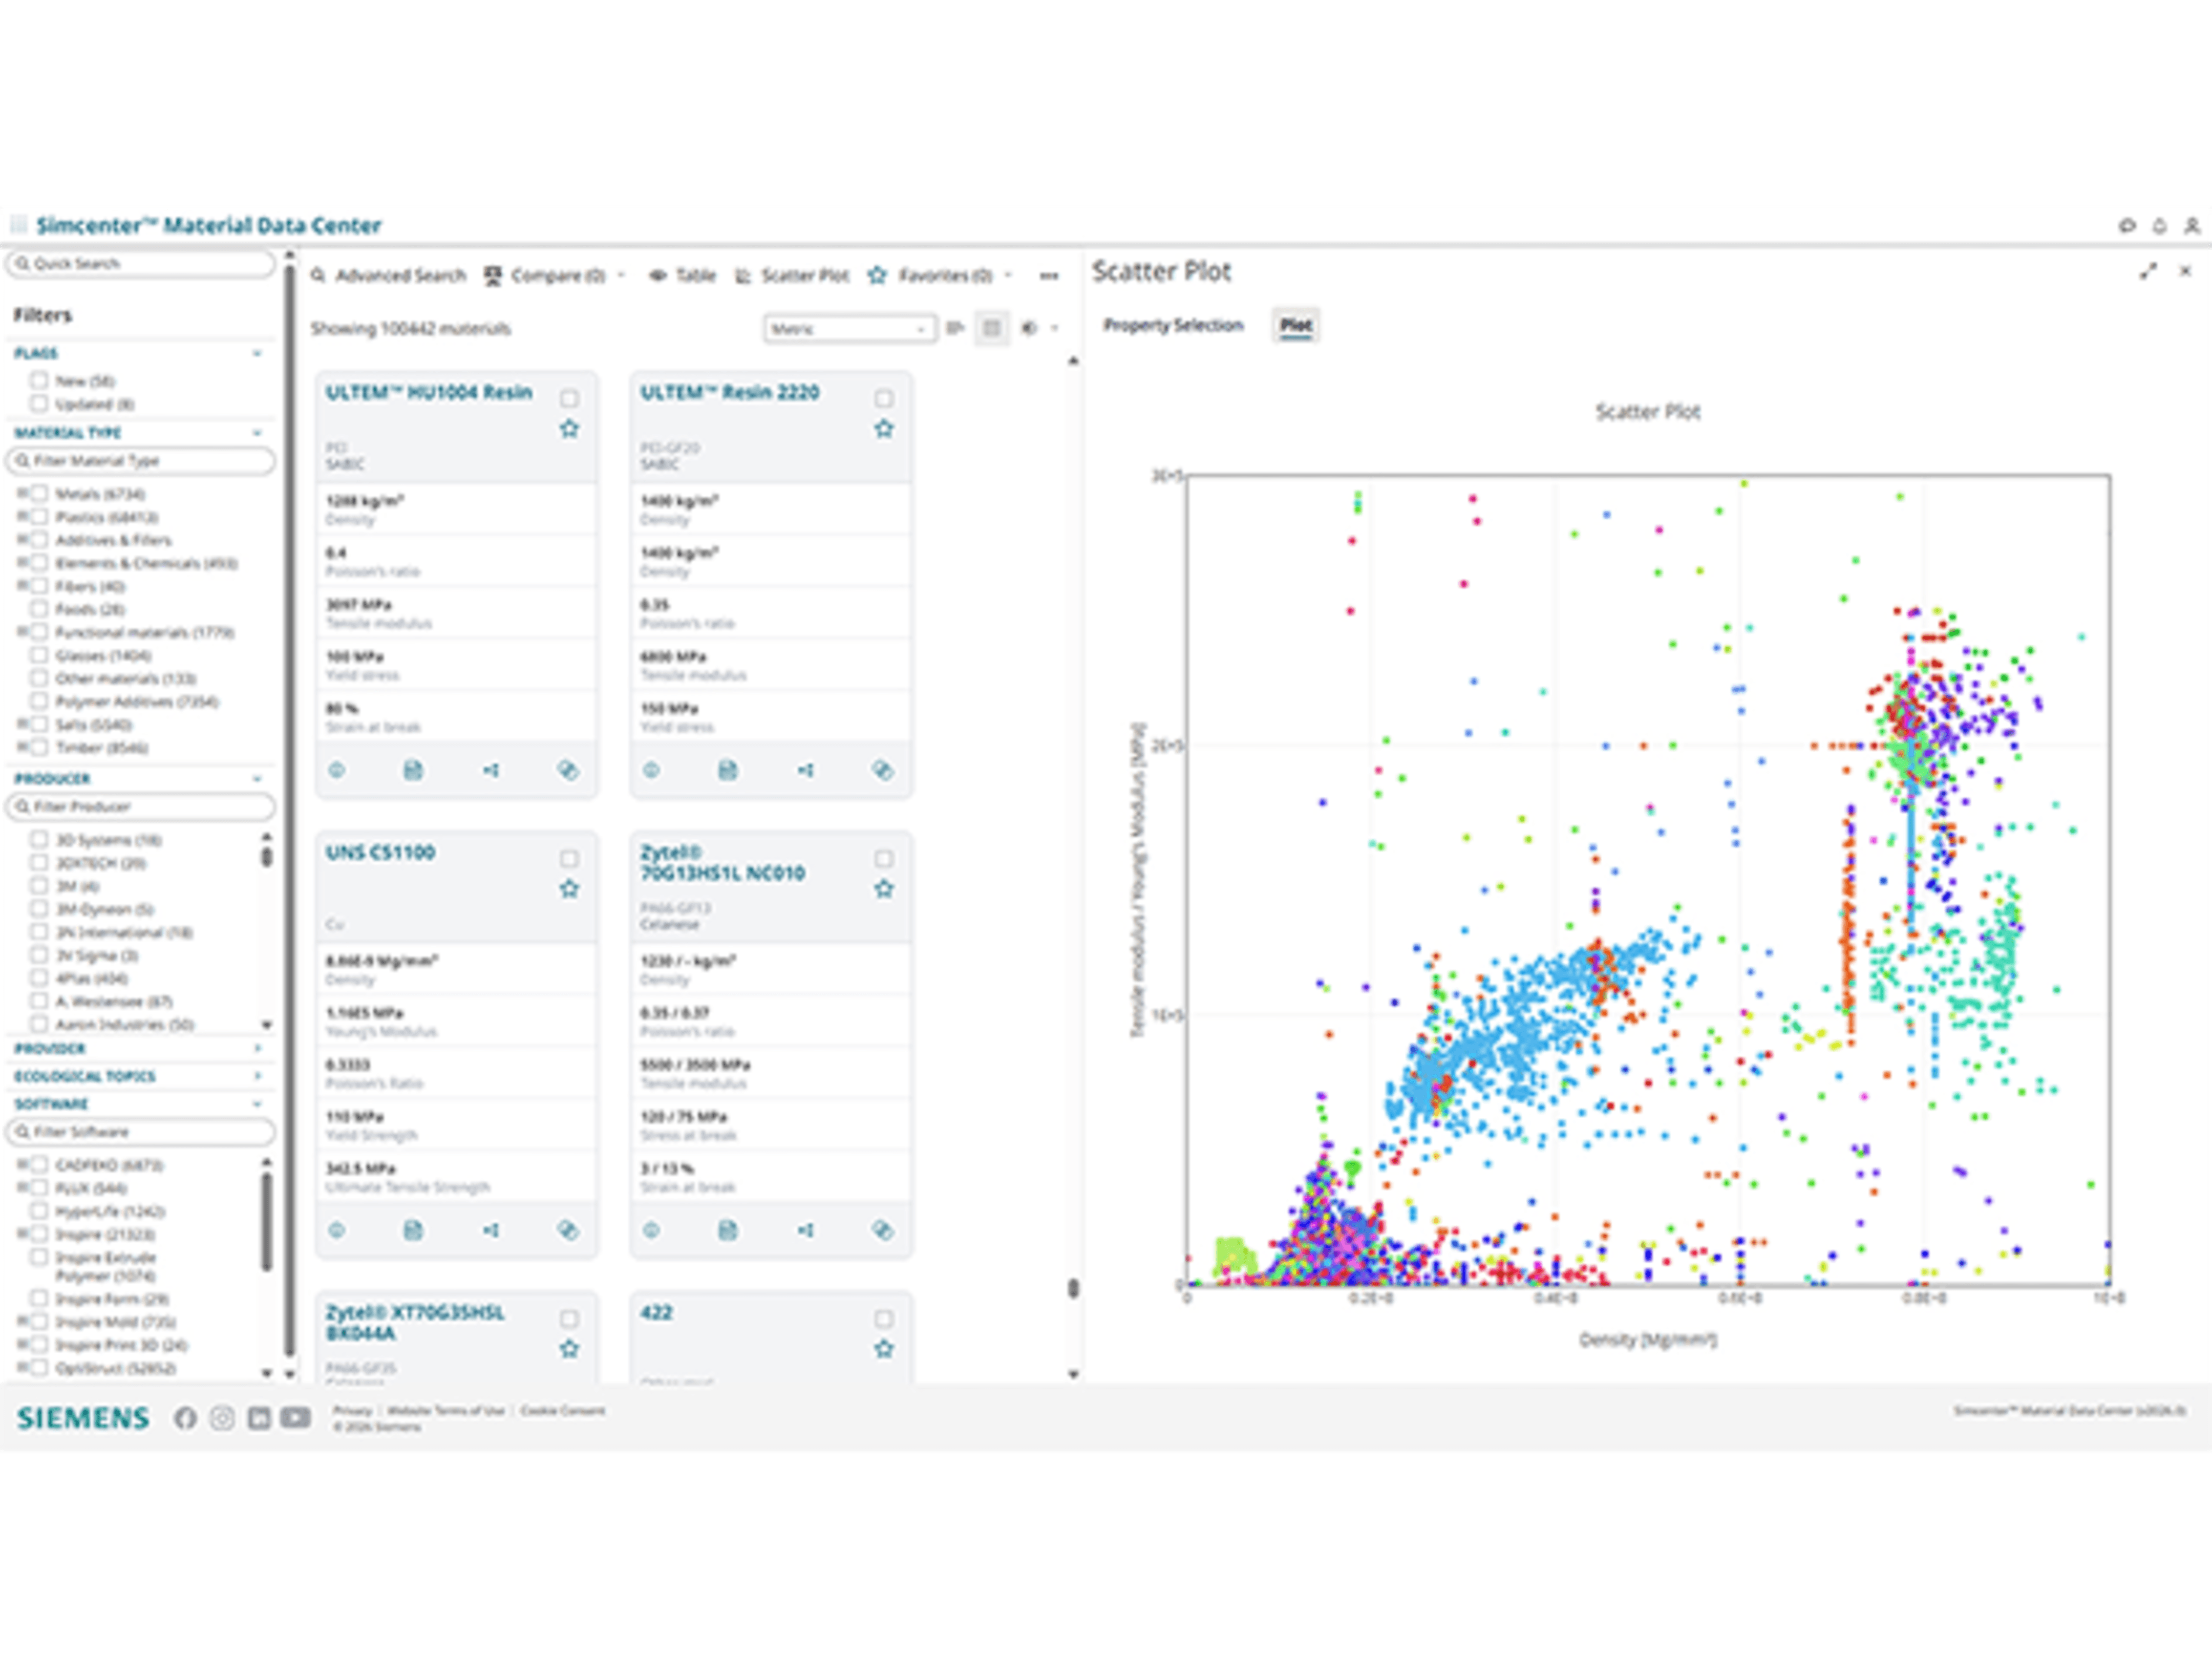Open the Cookie Consent link
Image resolution: width=2212 pixels, height=1659 pixels.
point(563,1411)
